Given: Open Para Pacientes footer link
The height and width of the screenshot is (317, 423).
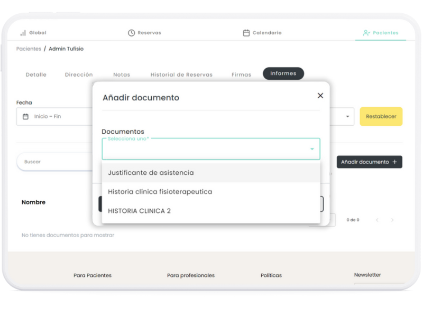Looking at the screenshot, I should tap(93, 275).
